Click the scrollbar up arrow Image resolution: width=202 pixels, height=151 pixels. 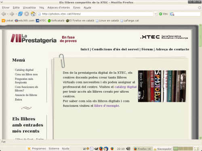click(200, 25)
